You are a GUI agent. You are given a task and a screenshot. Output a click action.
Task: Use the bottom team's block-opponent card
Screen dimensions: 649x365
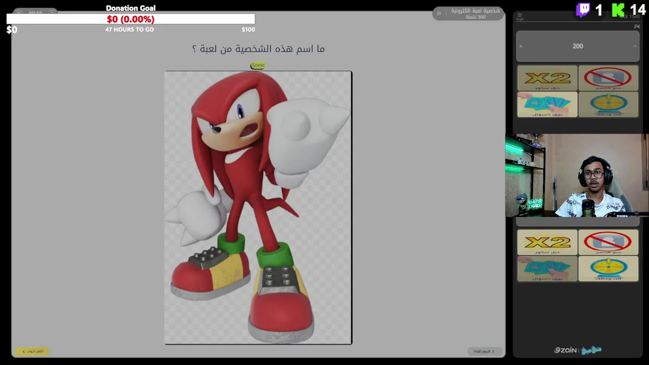point(608,242)
